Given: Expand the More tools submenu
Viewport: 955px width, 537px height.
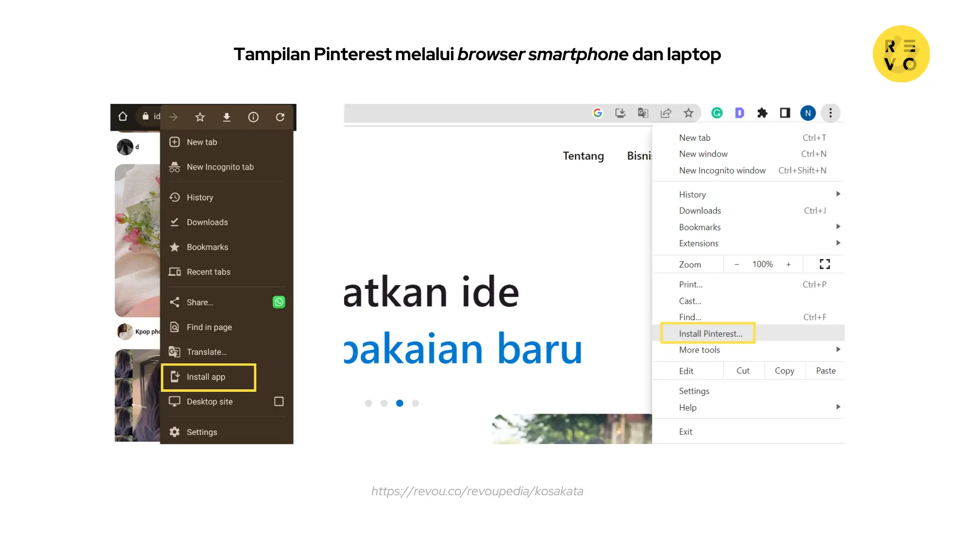Looking at the screenshot, I should [699, 350].
